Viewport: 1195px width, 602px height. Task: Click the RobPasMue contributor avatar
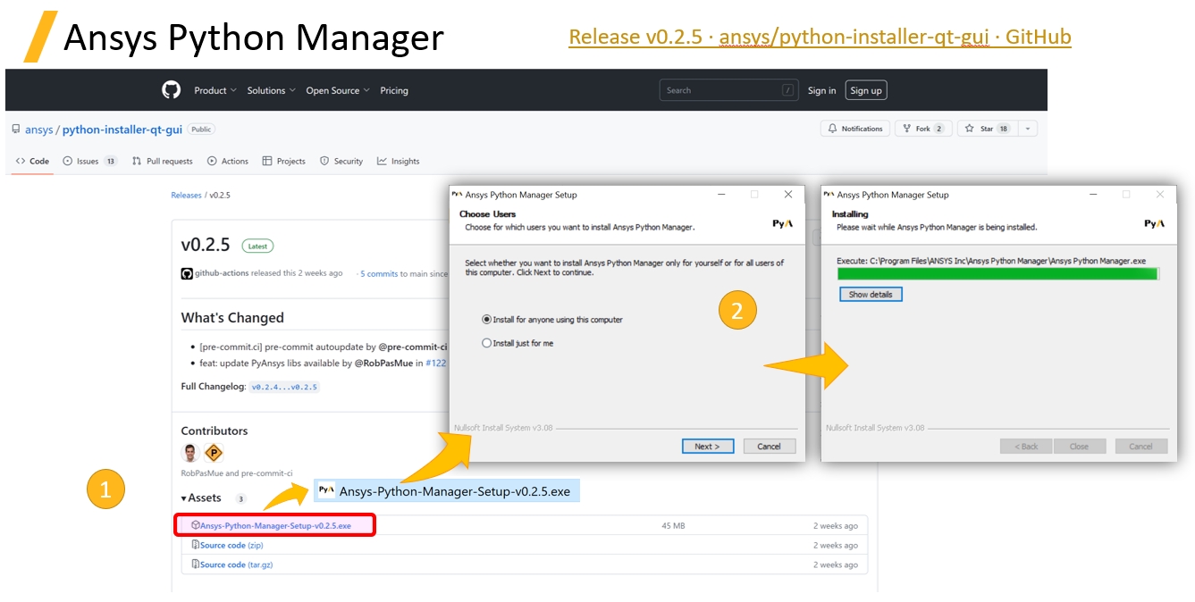[x=190, y=453]
